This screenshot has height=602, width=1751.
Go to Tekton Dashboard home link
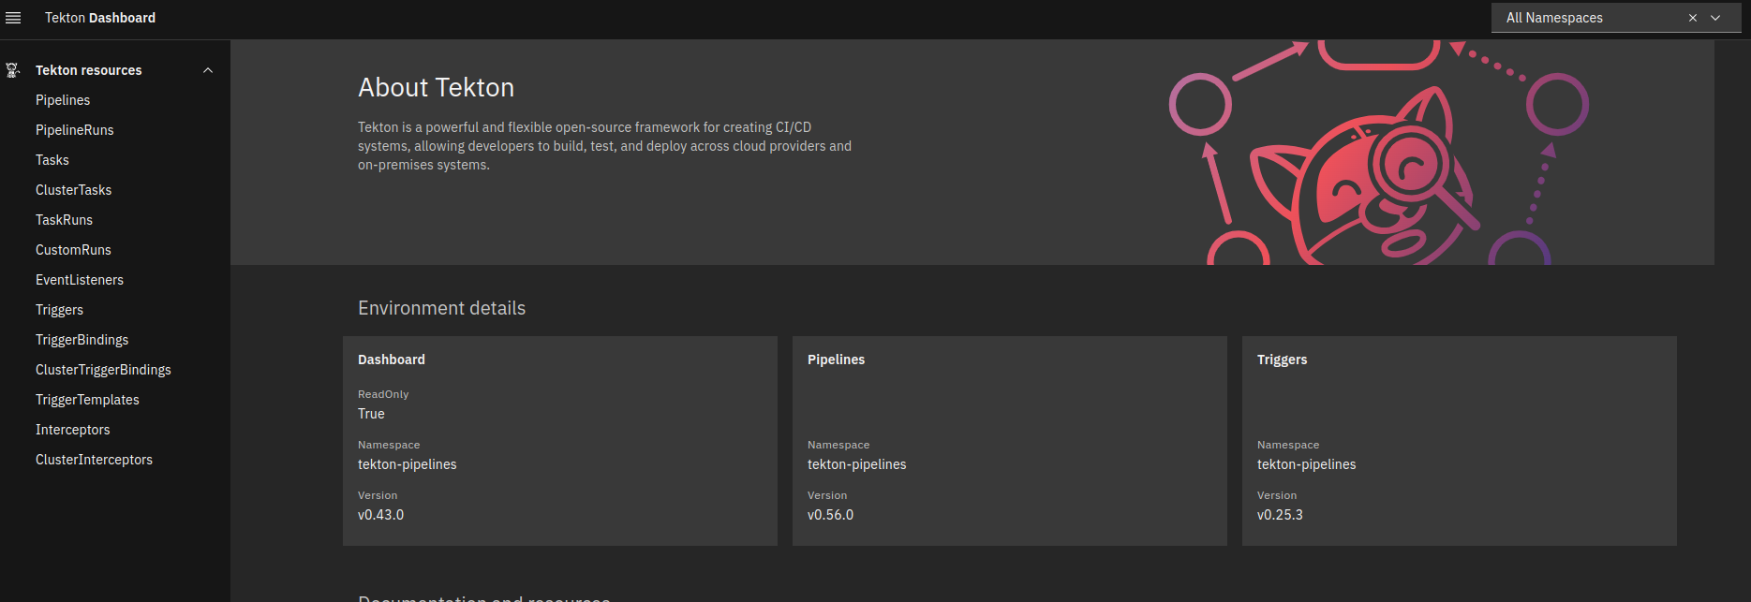point(100,18)
